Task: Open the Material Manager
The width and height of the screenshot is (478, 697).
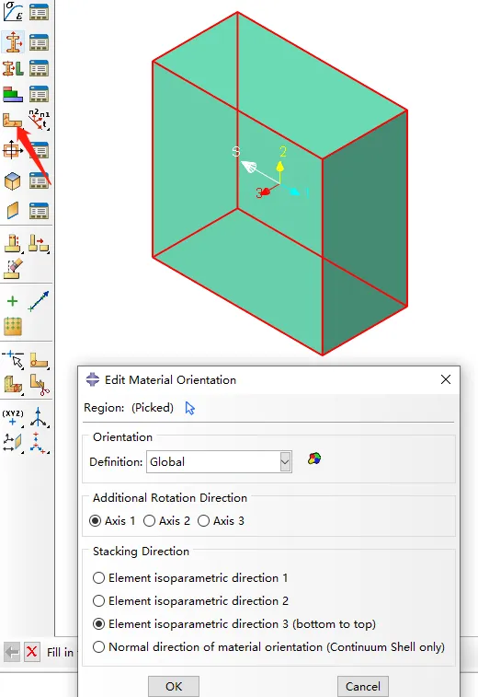Action: pyautogui.click(x=39, y=12)
